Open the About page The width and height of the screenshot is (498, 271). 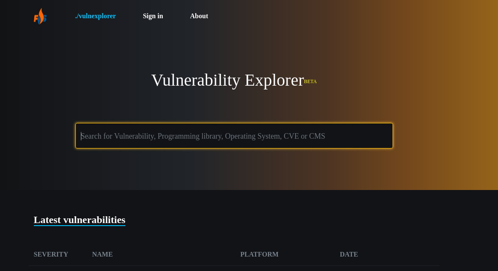pyautogui.click(x=199, y=16)
